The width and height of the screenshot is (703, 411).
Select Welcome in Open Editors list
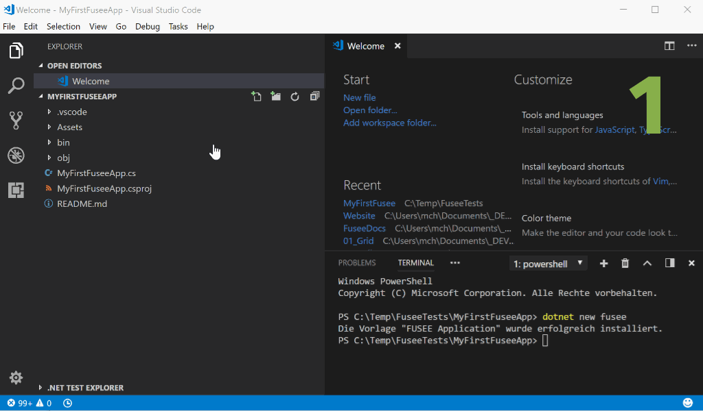pos(179,81)
